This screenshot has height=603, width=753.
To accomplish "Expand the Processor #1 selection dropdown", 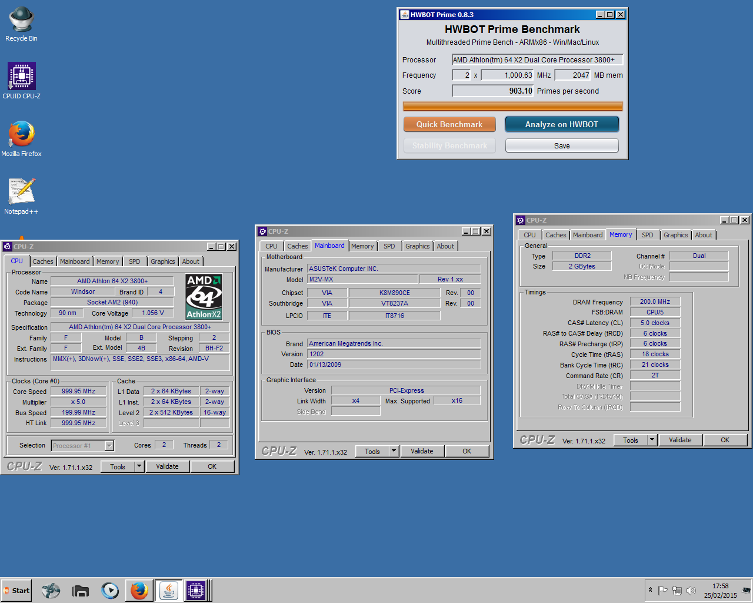I will (x=109, y=446).
